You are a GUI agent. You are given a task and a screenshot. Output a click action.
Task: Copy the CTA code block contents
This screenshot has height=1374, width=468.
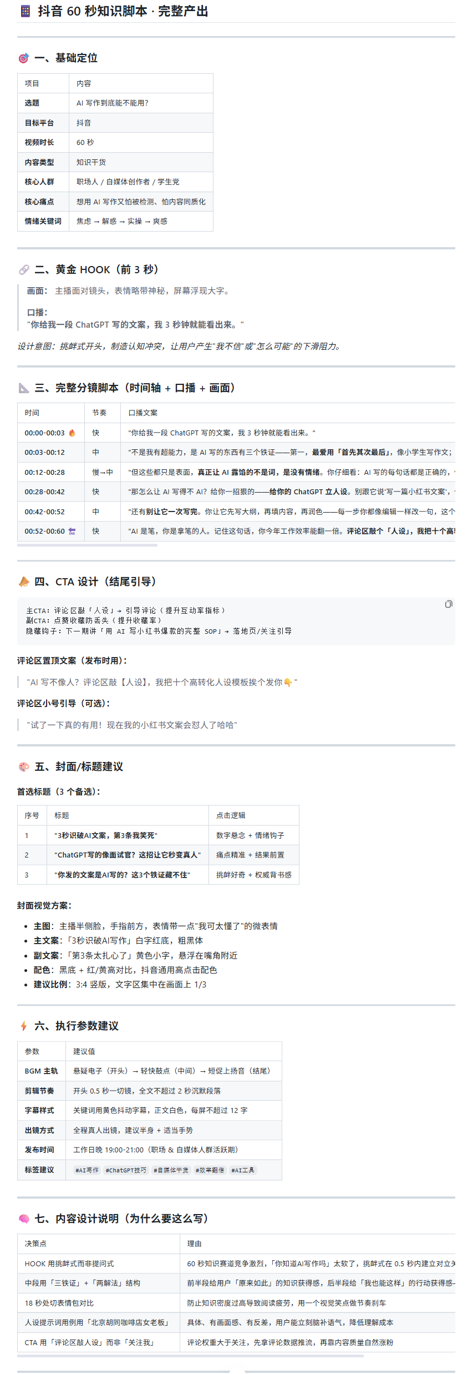pyautogui.click(x=448, y=604)
